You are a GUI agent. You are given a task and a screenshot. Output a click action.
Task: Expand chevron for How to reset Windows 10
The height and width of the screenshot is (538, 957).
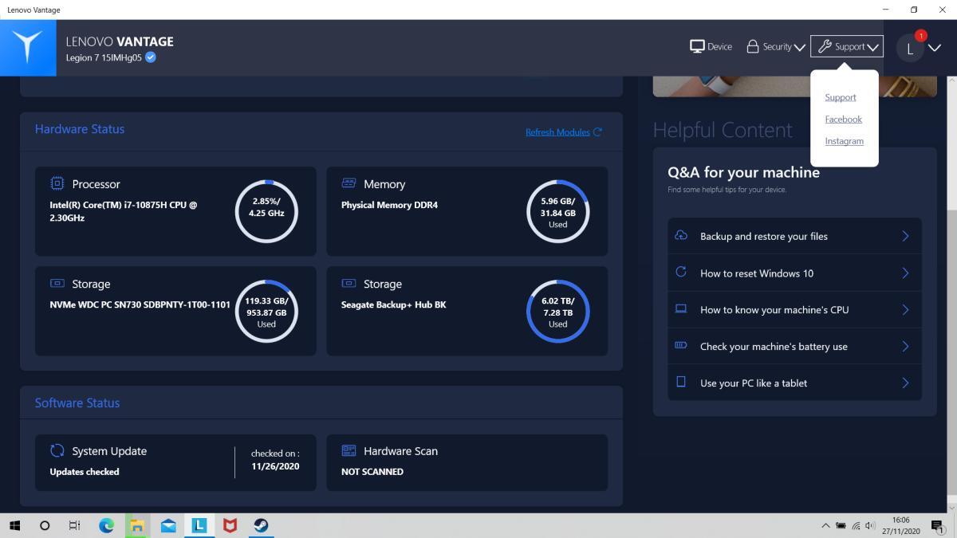pyautogui.click(x=905, y=273)
